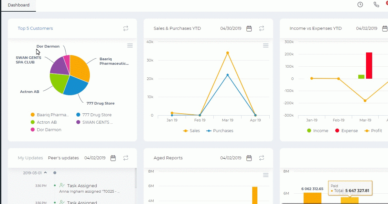Click the first Task Assigned user icon
The height and width of the screenshot is (204, 388).
62,186
